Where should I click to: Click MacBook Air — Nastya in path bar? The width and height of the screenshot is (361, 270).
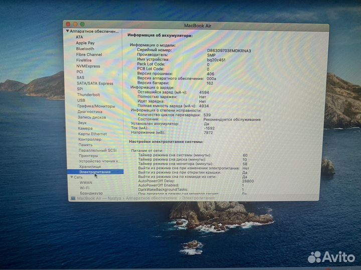[99, 198]
